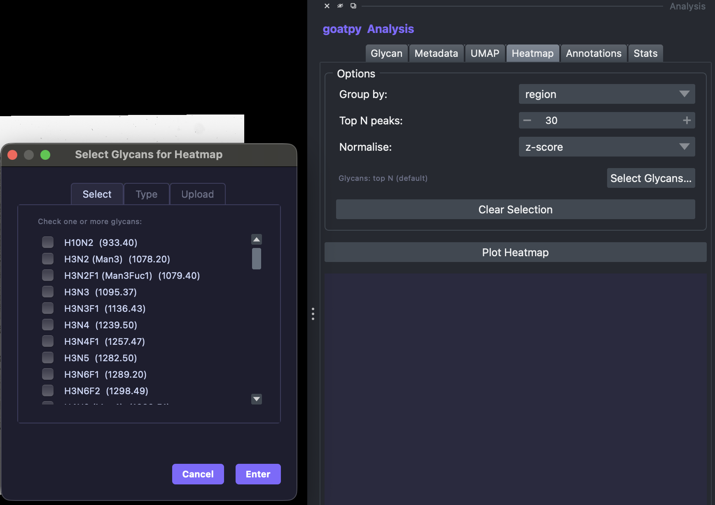Click the Plot Heatmap button
Viewport: 715px width, 505px height.
(515, 252)
